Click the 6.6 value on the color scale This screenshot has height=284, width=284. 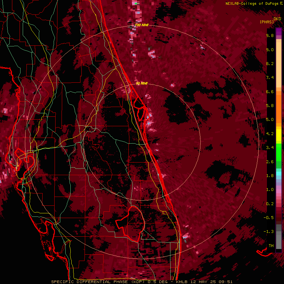click(270, 92)
